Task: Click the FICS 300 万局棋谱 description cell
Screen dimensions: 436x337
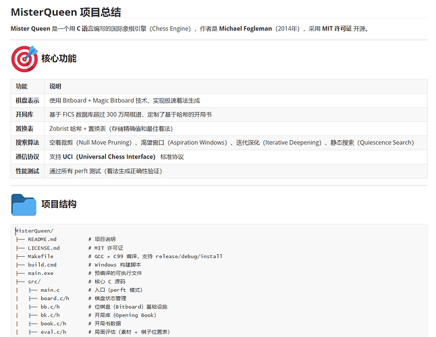Action: [236, 115]
